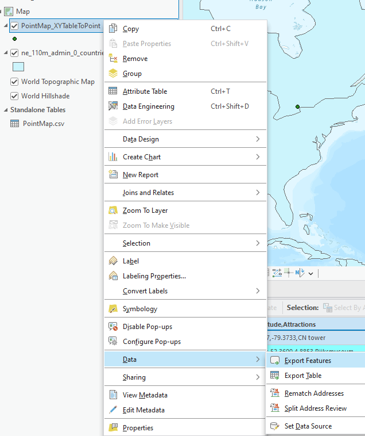Choose Export Table from Data submenu
This screenshot has width=365, height=436.
(x=316, y=376)
